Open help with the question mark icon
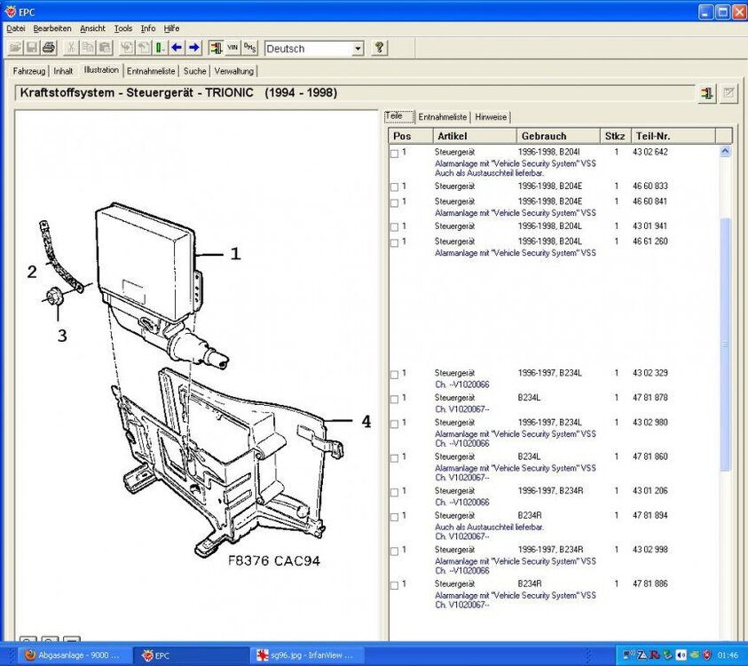The width and height of the screenshot is (748, 666). (x=379, y=48)
